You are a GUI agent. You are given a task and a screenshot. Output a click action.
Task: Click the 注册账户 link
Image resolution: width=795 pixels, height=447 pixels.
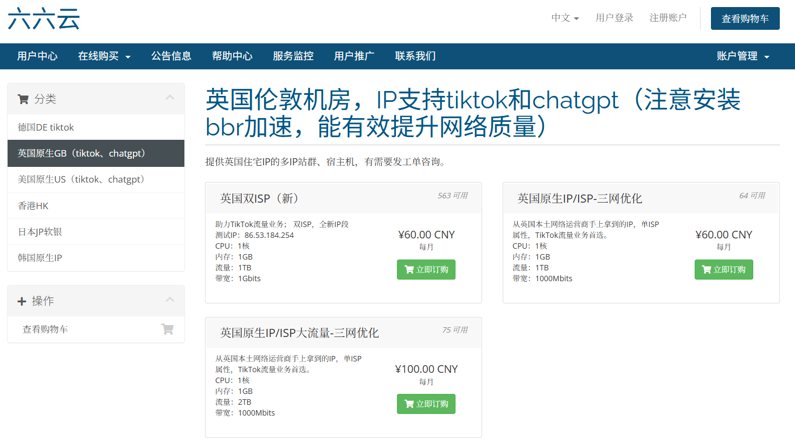(668, 18)
